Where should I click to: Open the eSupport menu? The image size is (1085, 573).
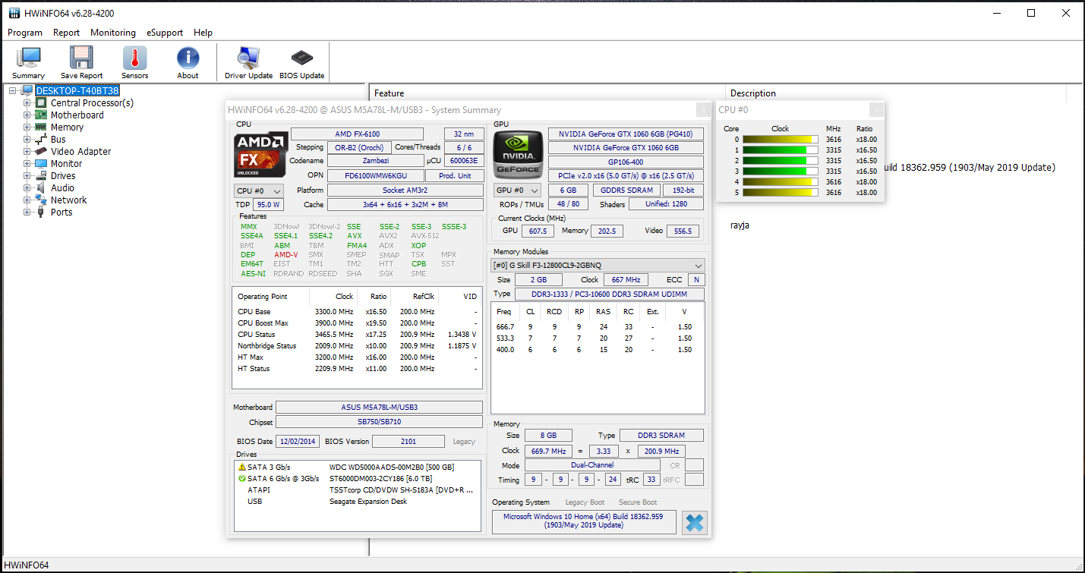point(165,33)
